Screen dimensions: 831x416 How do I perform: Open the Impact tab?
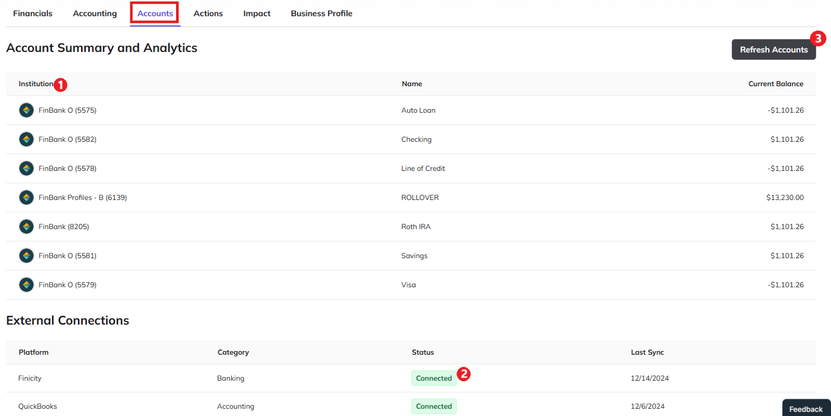257,14
